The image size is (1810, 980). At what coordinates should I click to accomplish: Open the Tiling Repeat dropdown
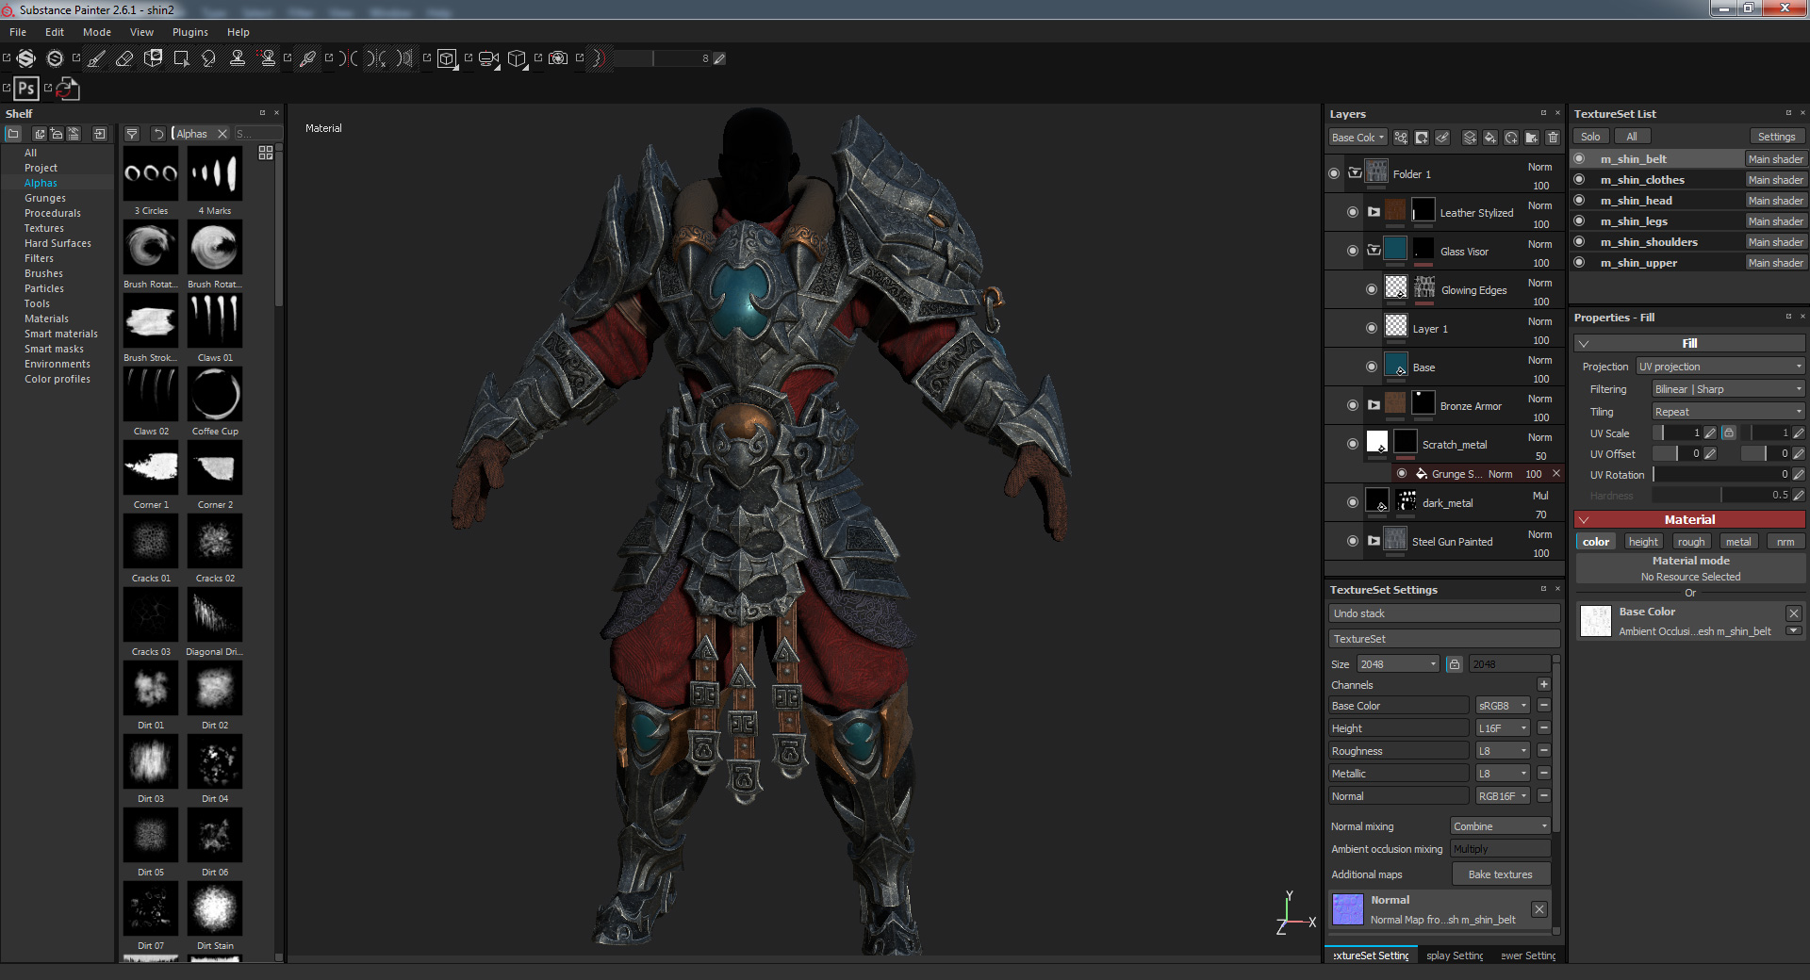tap(1729, 412)
